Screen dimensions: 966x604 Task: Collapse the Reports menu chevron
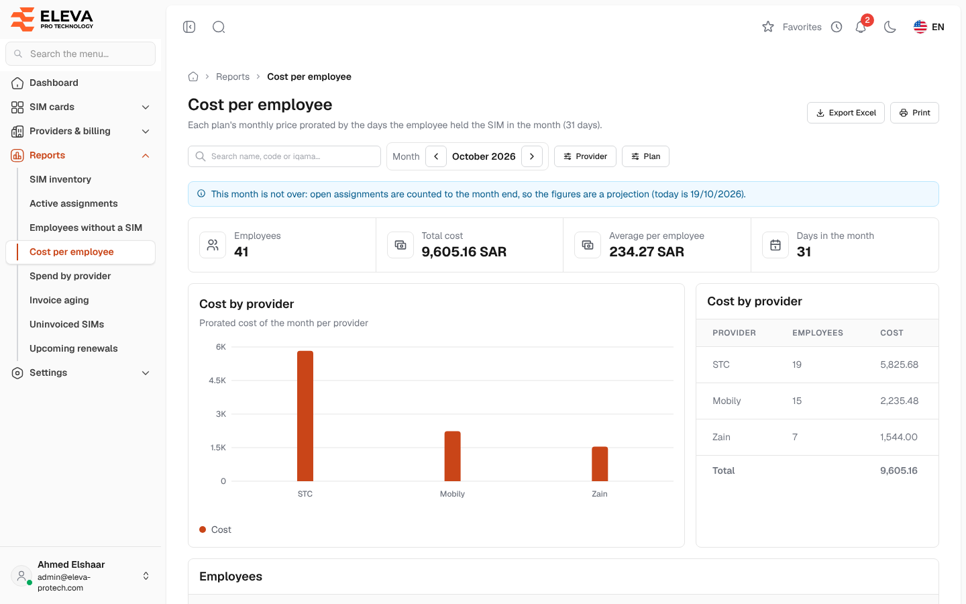(146, 155)
